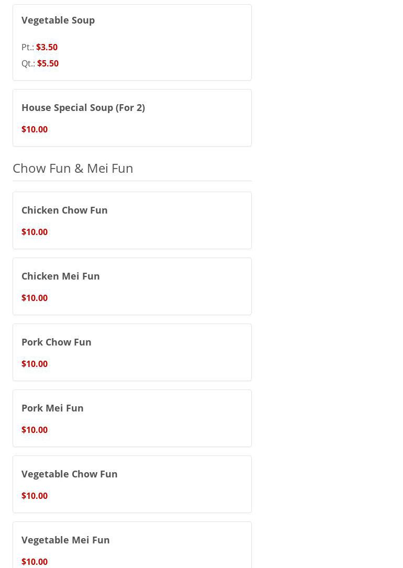
Task: Open House Special Soup (For 2)
Action: coord(83,107)
